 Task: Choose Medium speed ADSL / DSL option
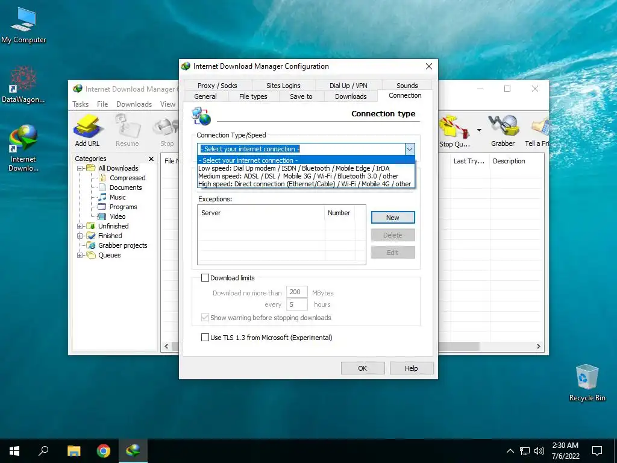[x=305, y=176]
